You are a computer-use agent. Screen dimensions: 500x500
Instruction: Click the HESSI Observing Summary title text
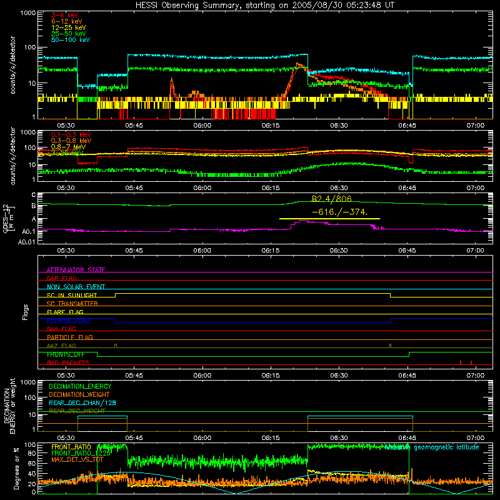tap(264, 5)
